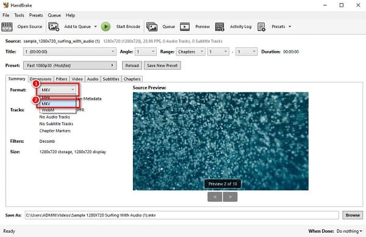Open the Format MKV combo box

click(58, 90)
